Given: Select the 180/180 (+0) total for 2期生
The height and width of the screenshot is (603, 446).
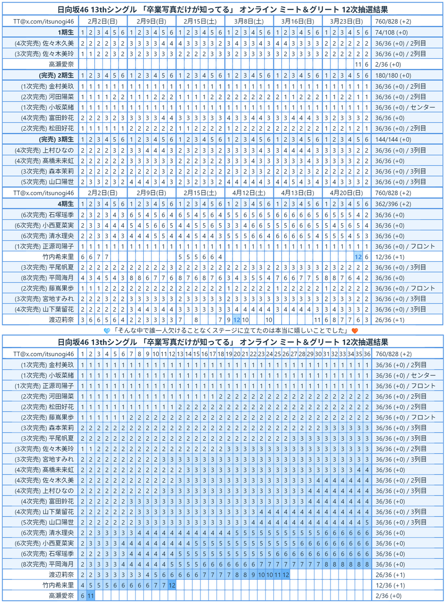Looking at the screenshot, I should tap(395, 75).
